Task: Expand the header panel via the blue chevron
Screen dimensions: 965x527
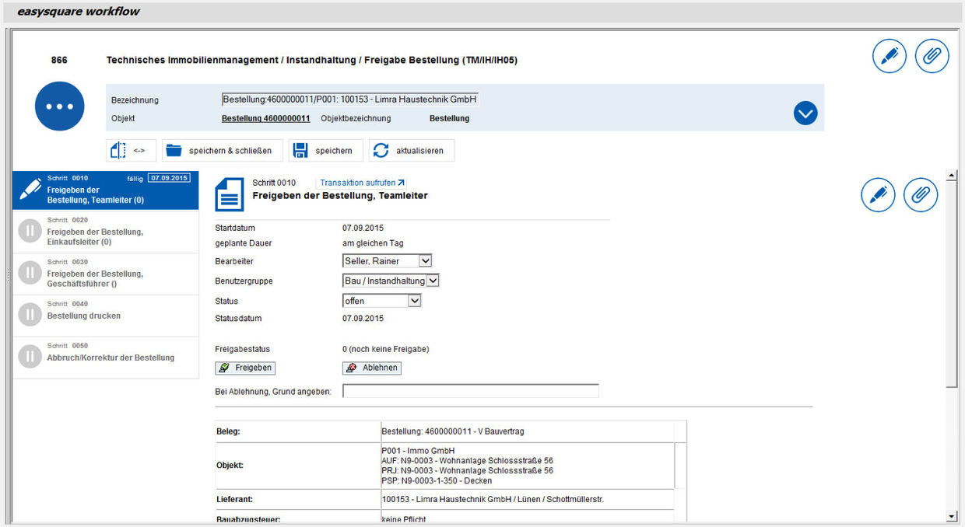Action: click(x=805, y=113)
